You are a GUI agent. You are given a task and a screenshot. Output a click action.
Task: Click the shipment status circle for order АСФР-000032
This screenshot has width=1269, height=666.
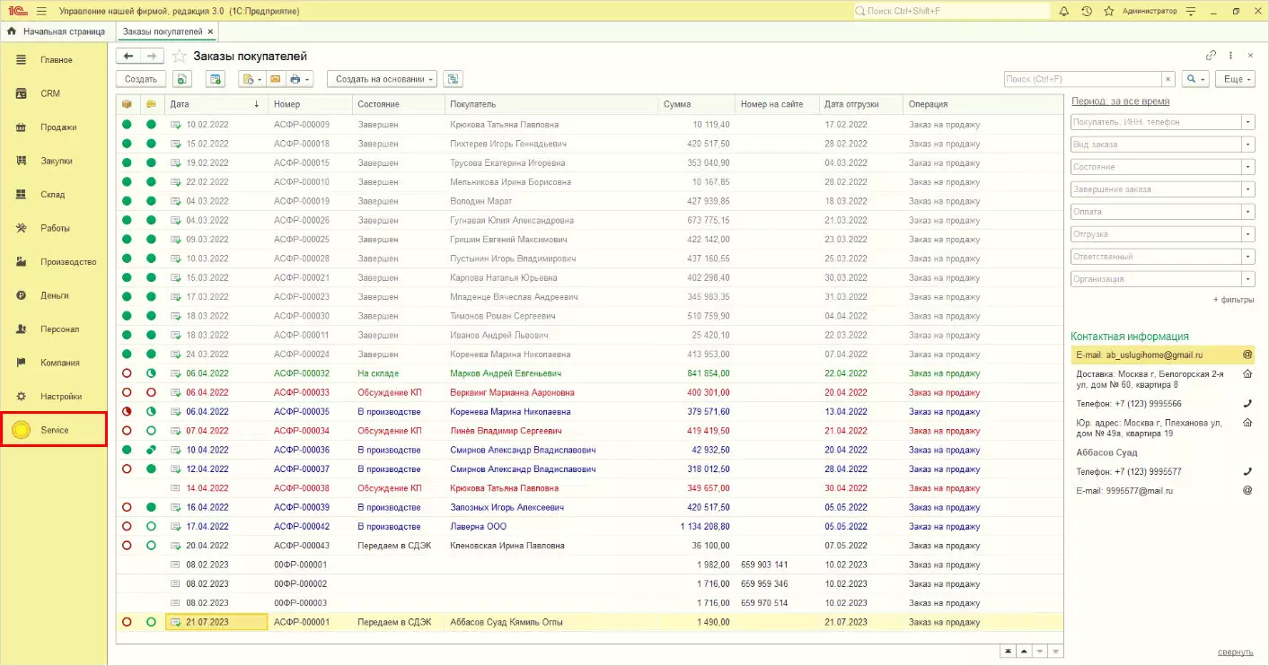tap(127, 373)
